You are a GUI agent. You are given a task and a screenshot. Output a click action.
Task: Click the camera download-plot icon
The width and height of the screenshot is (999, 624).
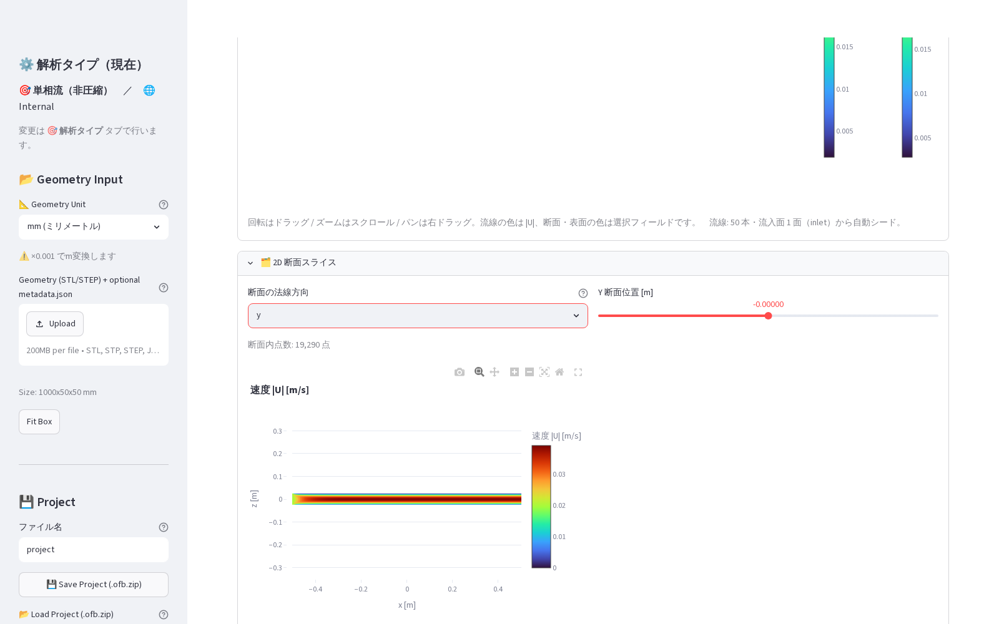(x=460, y=372)
